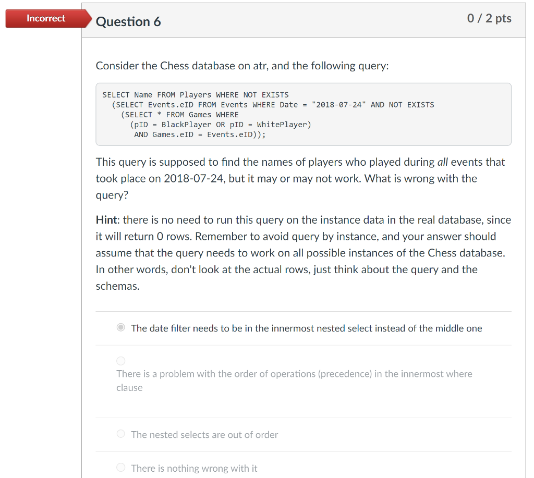Image resolution: width=534 pixels, height=478 pixels.
Task: Click the 'What is wrong with the query?' text
Action: [x=286, y=187]
